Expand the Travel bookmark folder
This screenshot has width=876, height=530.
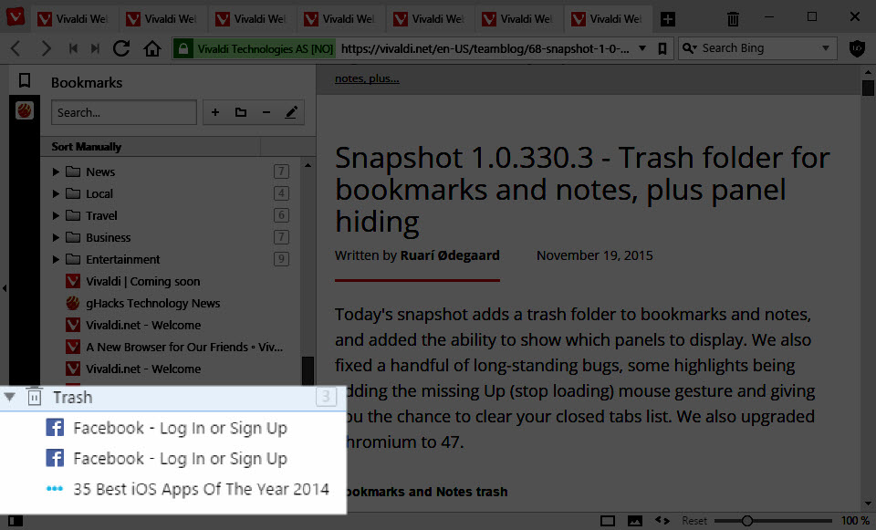coord(56,215)
